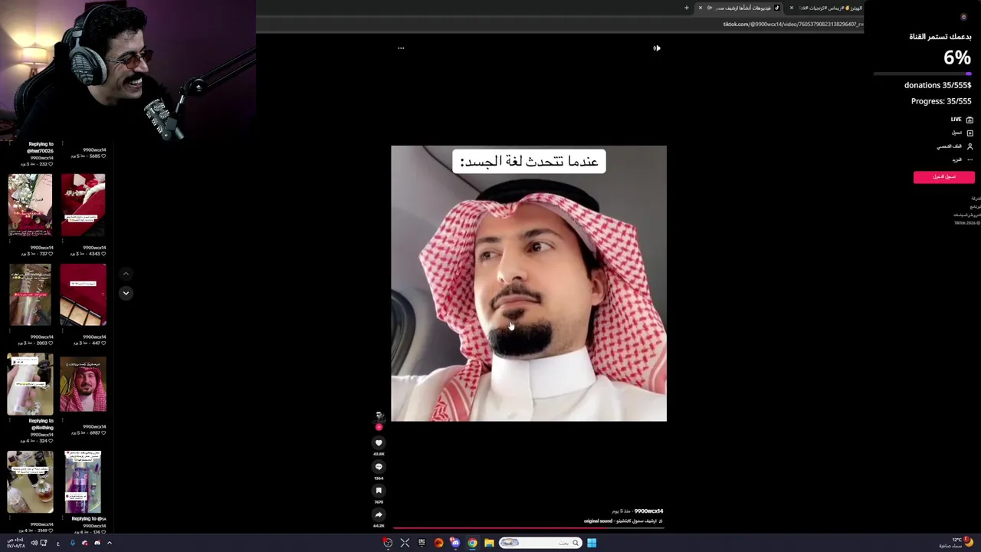The height and width of the screenshot is (552, 981).
Task: Click the original sound music link
Action: pos(622,521)
